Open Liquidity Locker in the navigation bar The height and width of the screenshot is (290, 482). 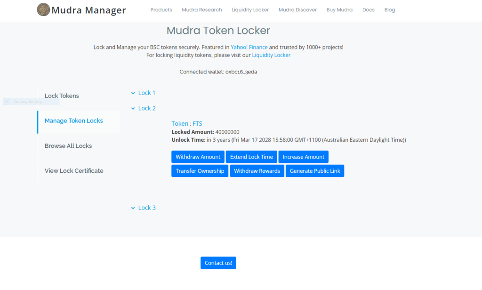[x=250, y=10]
